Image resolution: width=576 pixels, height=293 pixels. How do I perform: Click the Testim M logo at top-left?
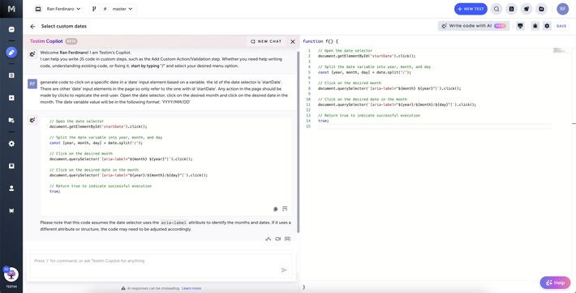coord(11,9)
